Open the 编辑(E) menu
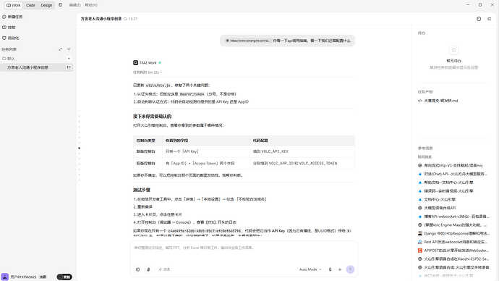Screen dimensions: 499x281 (74, 5)
